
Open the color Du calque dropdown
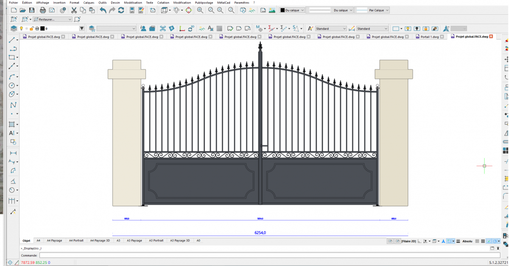[292, 10]
